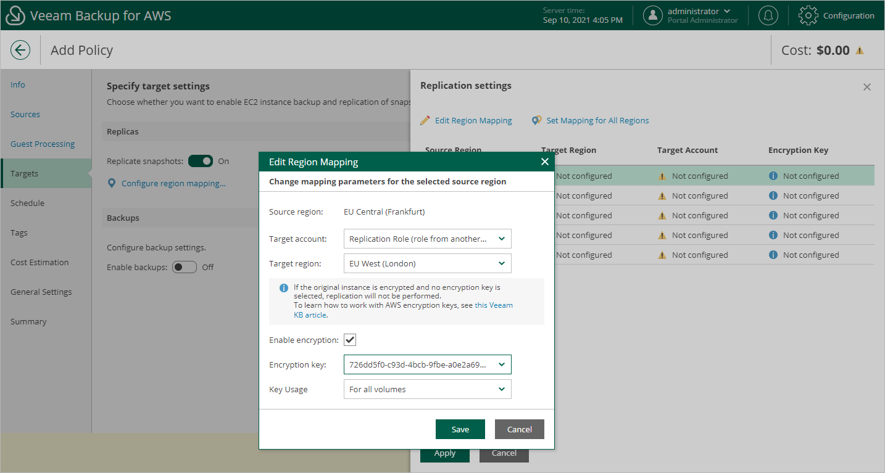Save the region mapping changes
The width and height of the screenshot is (885, 473).
click(x=460, y=429)
